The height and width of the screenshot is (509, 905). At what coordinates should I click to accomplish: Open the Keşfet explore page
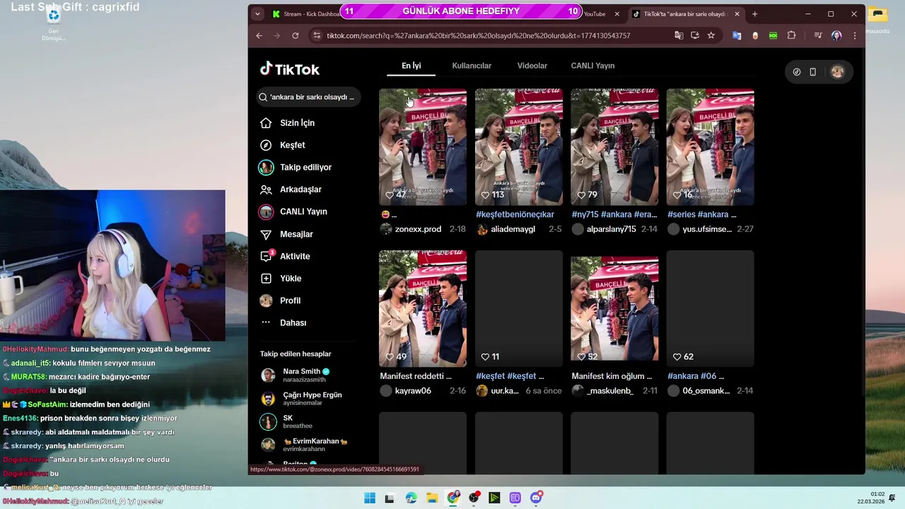pyautogui.click(x=283, y=145)
